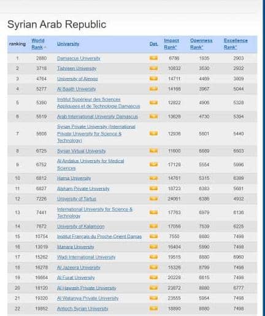Open University of Tartus details icon
Viewport: 265px width, 316px height.
click(153, 199)
